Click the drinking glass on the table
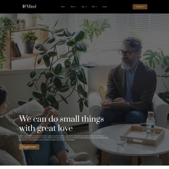Viewport: 169px width, 169px height. (122, 144)
